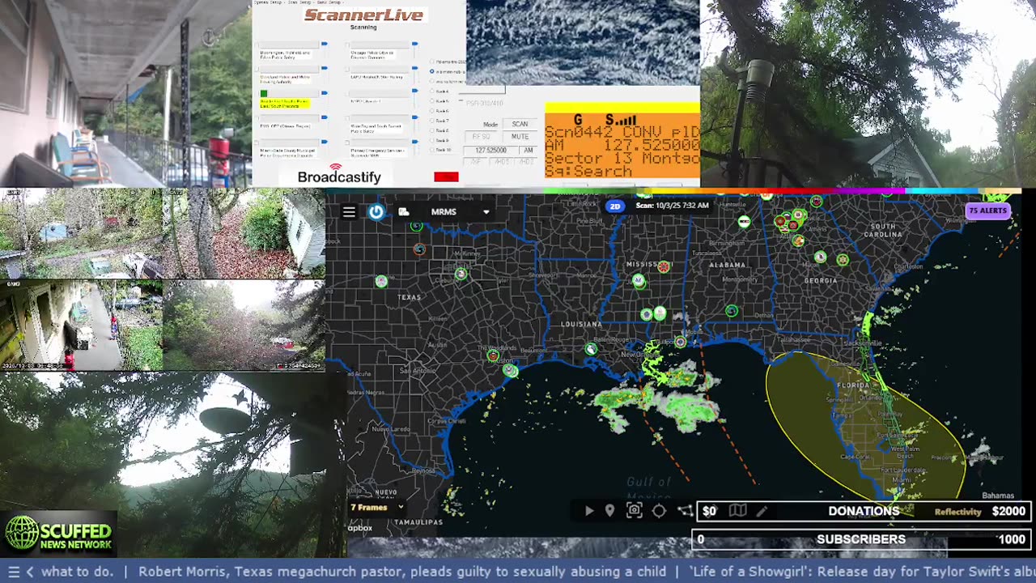
Task: Adjust the Chicago Police feed volume slider
Action: pyautogui.click(x=414, y=44)
